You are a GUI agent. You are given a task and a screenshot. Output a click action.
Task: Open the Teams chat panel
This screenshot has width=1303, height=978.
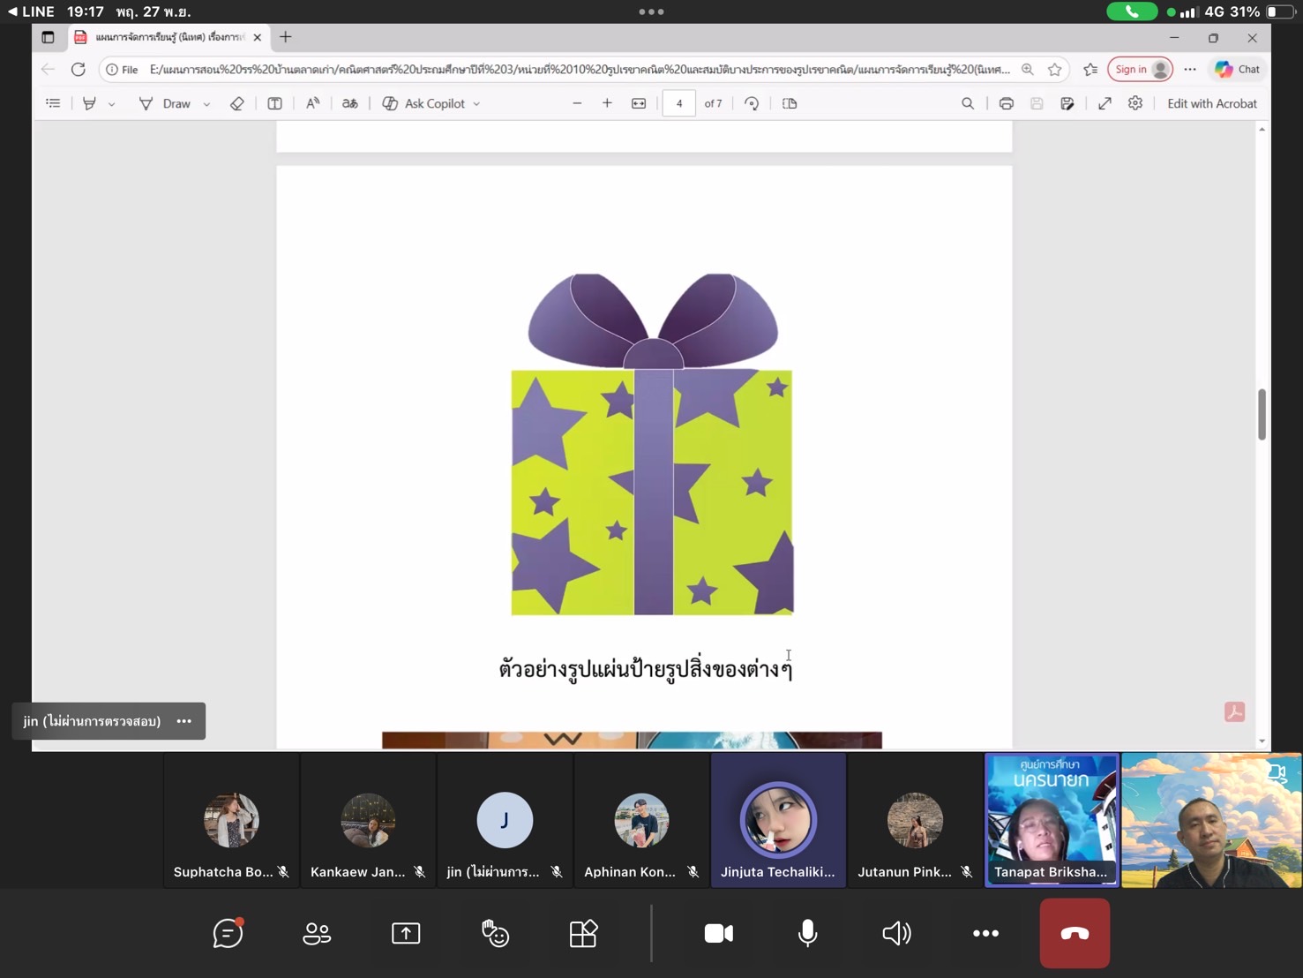(x=228, y=933)
